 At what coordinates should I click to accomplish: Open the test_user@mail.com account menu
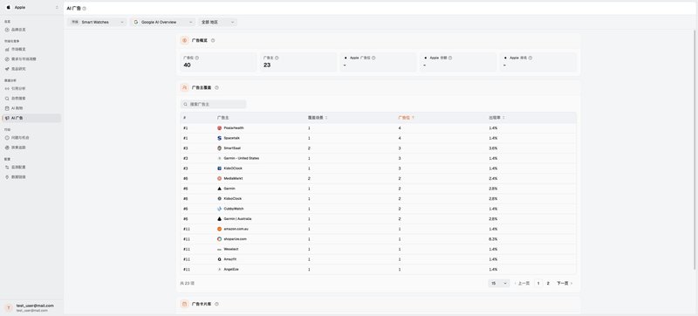pos(31,307)
